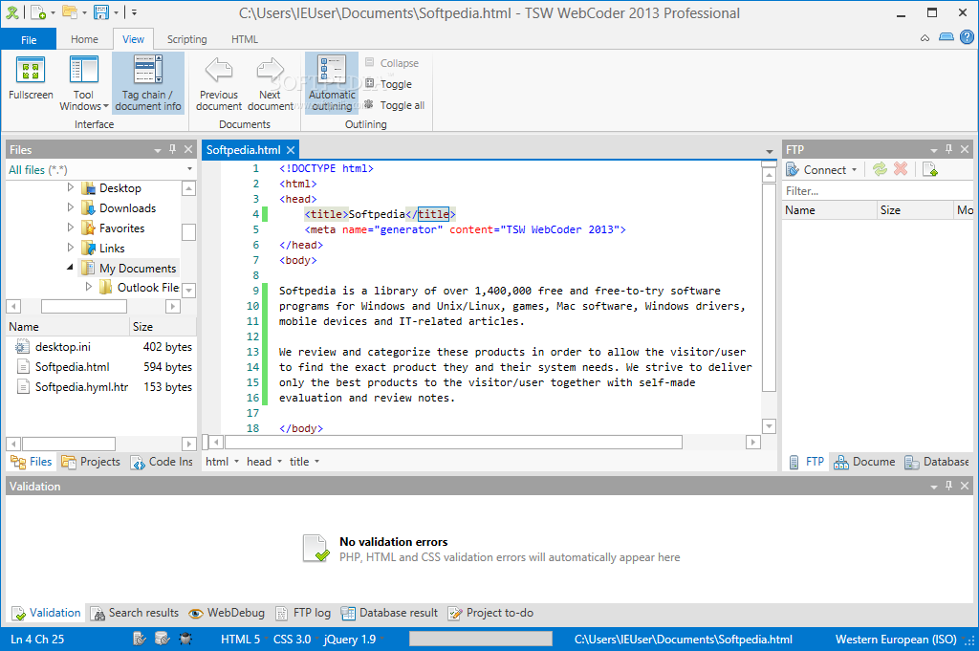Collapse the My Documents folder

[x=70, y=267]
